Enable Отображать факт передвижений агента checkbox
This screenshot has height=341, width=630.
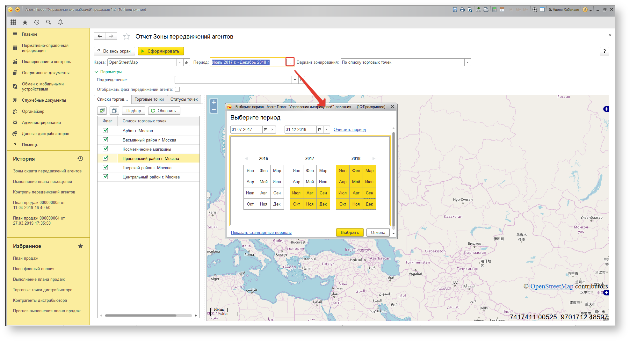[x=177, y=90]
